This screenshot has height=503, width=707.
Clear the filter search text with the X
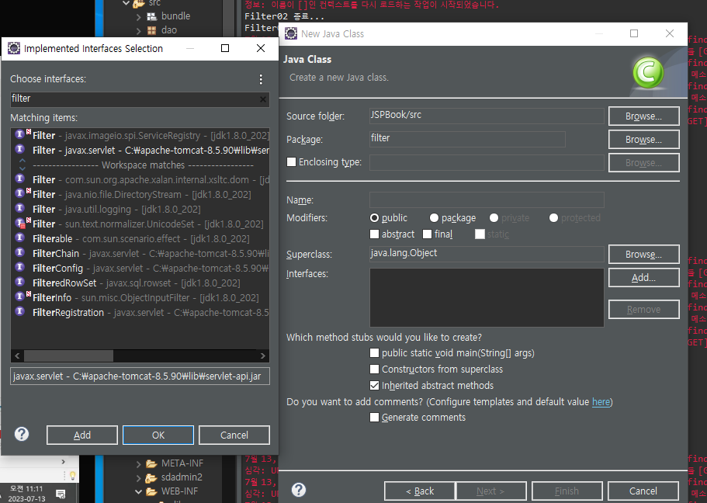(x=263, y=99)
